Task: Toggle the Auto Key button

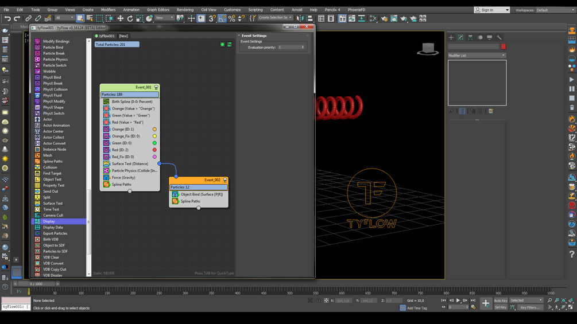Action: (501, 300)
